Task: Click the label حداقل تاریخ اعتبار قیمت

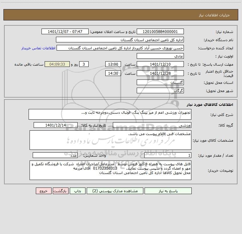Action: point(219,73)
